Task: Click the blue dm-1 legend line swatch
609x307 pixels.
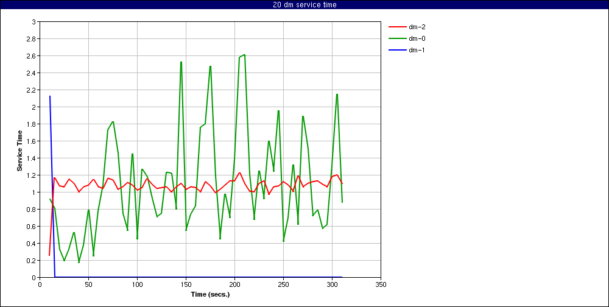Action: 396,50
